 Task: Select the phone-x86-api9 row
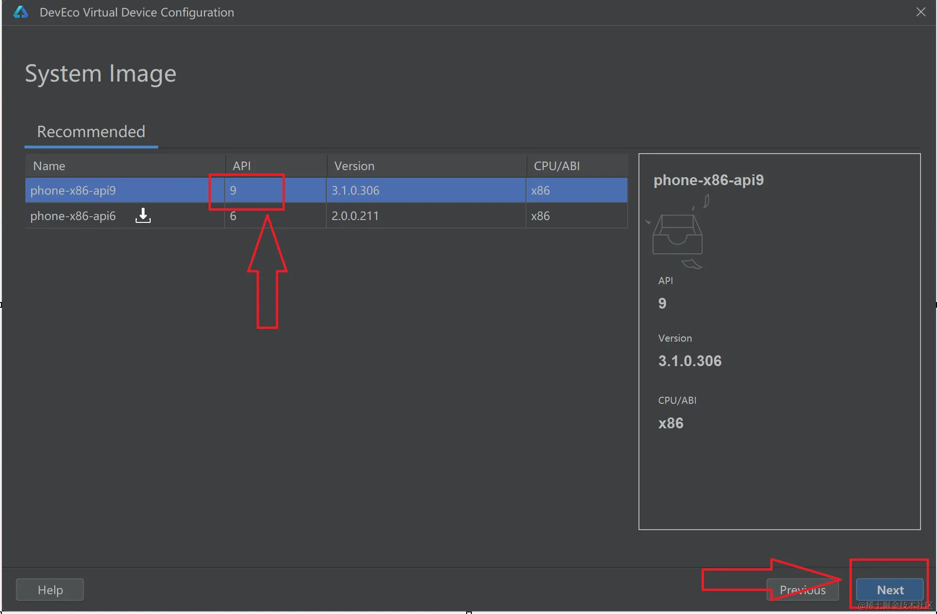click(73, 190)
